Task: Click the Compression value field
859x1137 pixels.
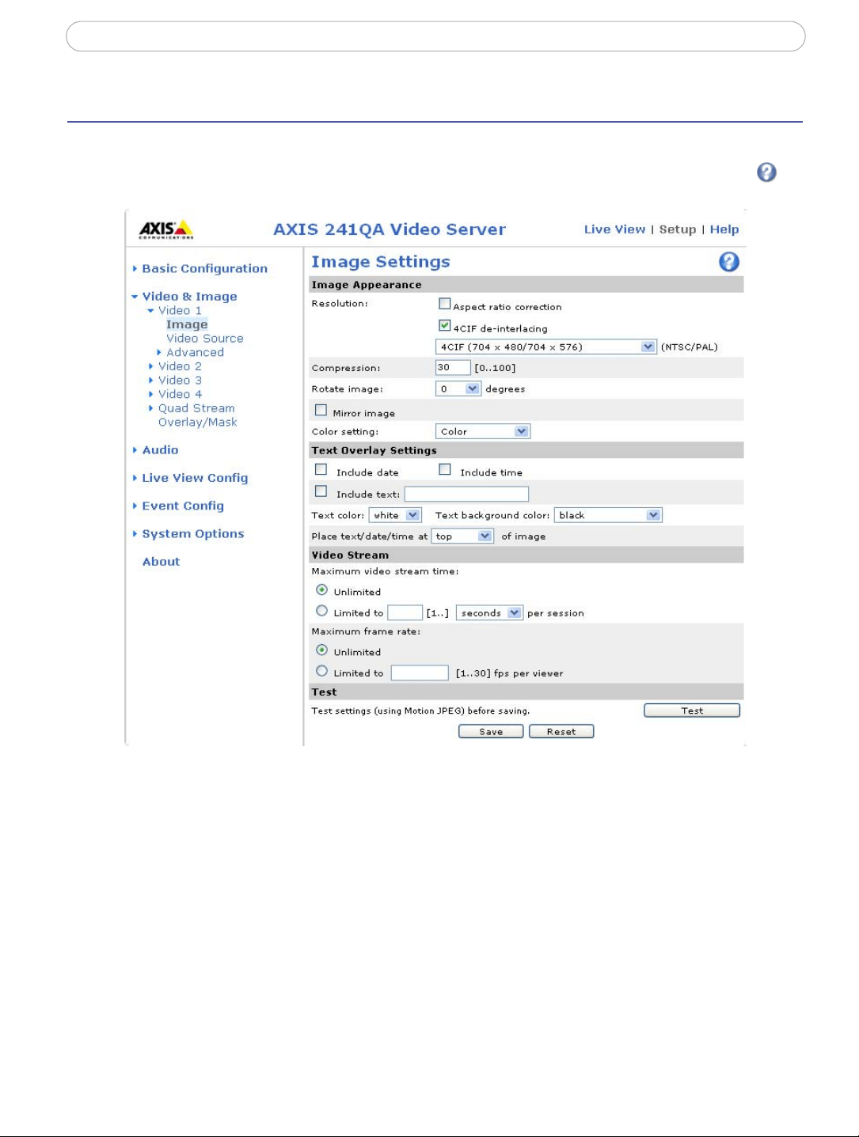Action: [x=453, y=367]
